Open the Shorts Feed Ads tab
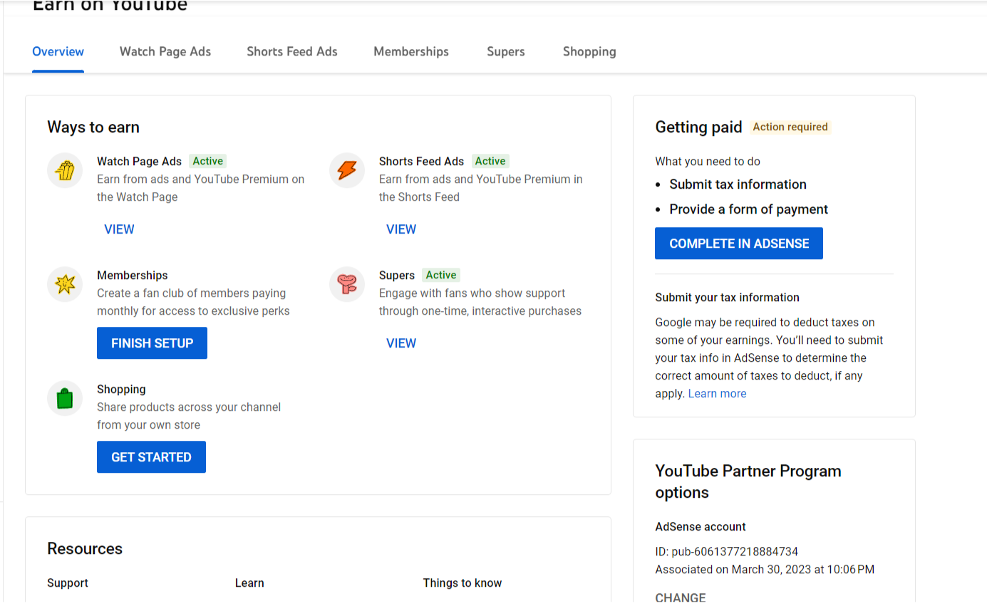The image size is (987, 616). (x=292, y=51)
